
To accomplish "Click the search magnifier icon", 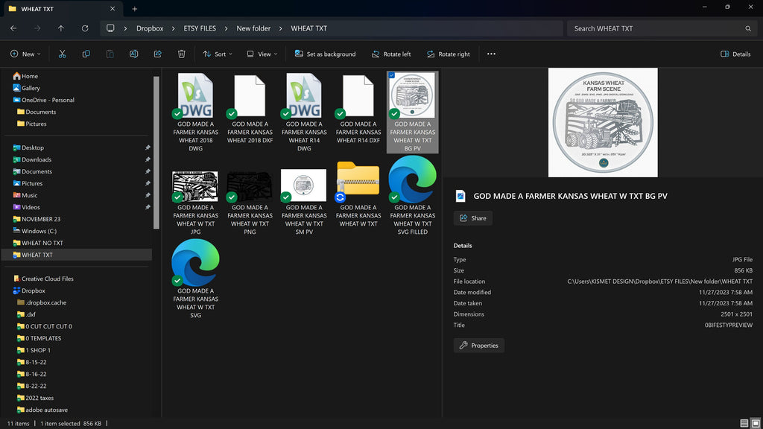I will pos(748,29).
